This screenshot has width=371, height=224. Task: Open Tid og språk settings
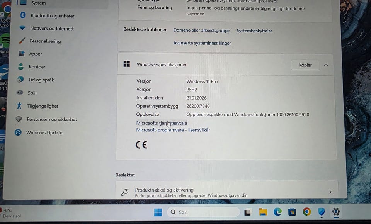pos(41,80)
